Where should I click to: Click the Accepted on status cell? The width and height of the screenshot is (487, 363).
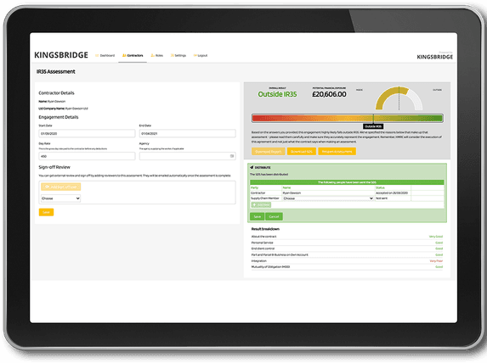393,193
